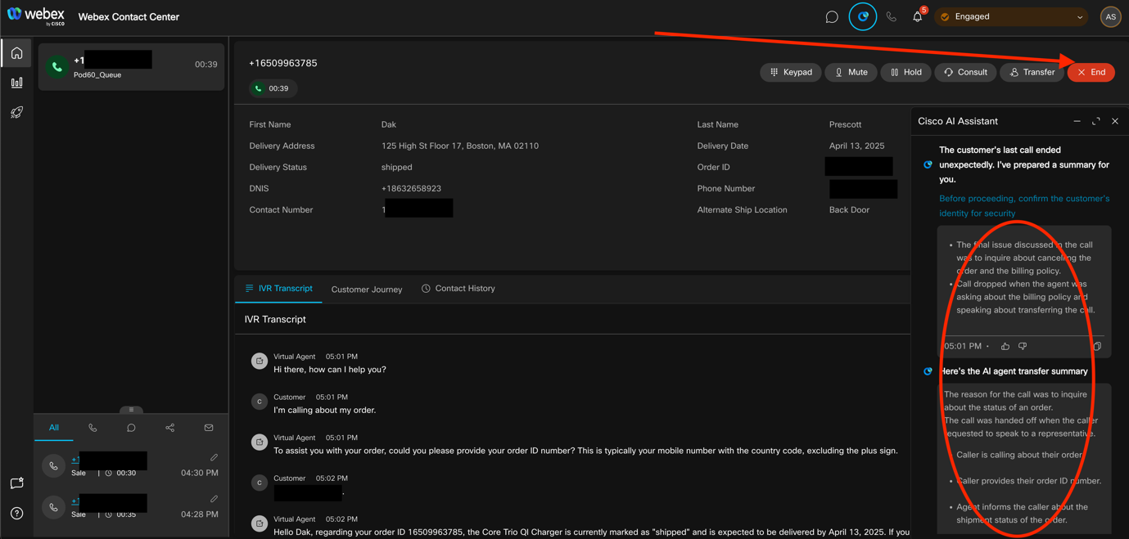Click the Transfer button
The height and width of the screenshot is (539, 1129).
1032,72
